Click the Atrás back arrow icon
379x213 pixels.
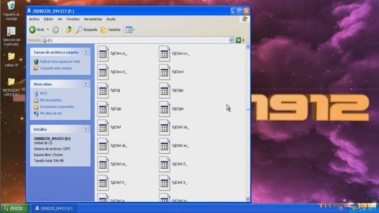click(33, 30)
